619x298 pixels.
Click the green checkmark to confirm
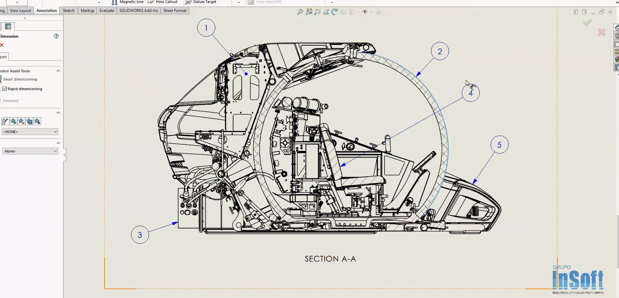coord(587,23)
